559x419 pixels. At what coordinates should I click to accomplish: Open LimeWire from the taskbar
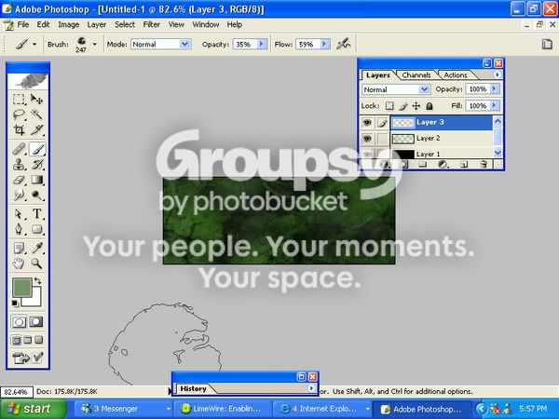tap(223, 409)
